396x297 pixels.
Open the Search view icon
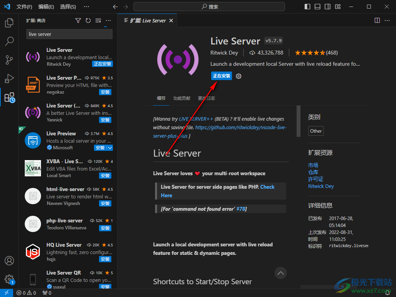point(9,41)
